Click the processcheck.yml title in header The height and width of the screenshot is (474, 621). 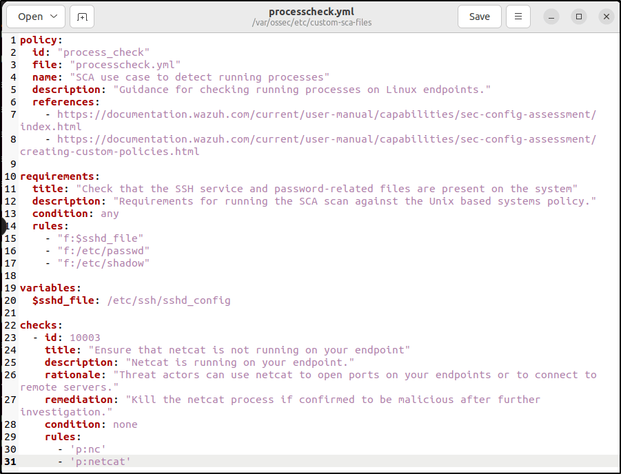tap(311, 12)
